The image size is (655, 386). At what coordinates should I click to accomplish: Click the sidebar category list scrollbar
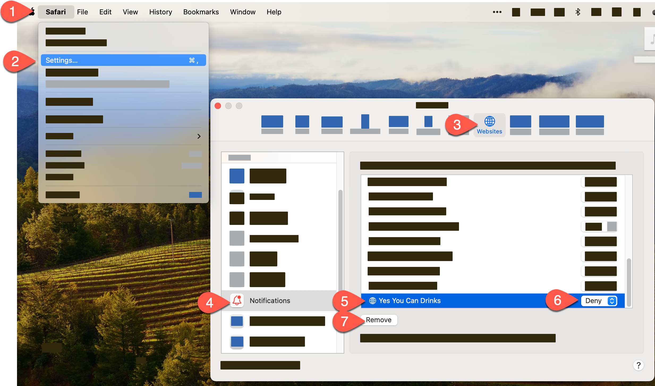[x=340, y=239]
